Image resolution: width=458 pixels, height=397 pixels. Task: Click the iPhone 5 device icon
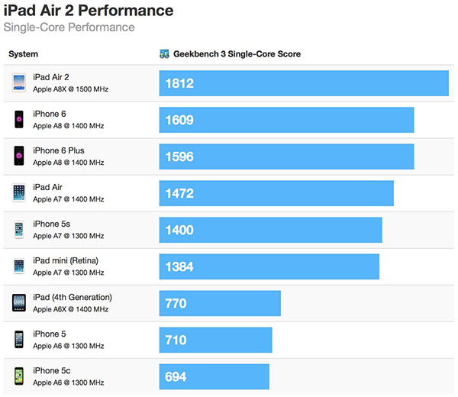19,340
